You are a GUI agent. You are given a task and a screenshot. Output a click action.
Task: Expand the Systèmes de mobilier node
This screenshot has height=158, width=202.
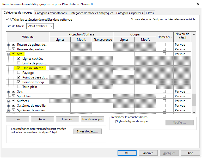(x=9, y=106)
